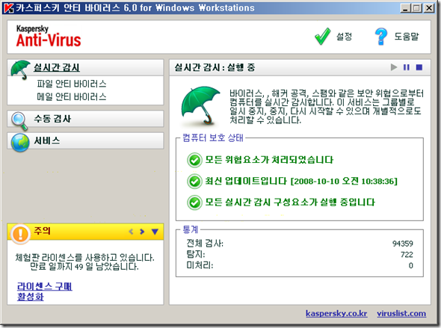This screenshot has width=441, height=328.
Task: Open the 수동 검사 section
Action: click(x=85, y=119)
